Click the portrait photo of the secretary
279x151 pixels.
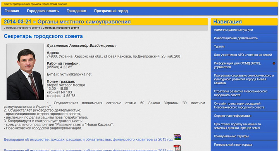25,72
